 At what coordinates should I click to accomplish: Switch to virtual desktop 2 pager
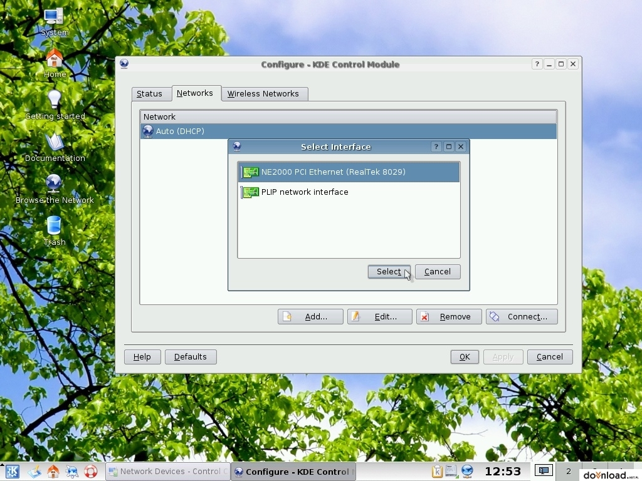coord(568,471)
